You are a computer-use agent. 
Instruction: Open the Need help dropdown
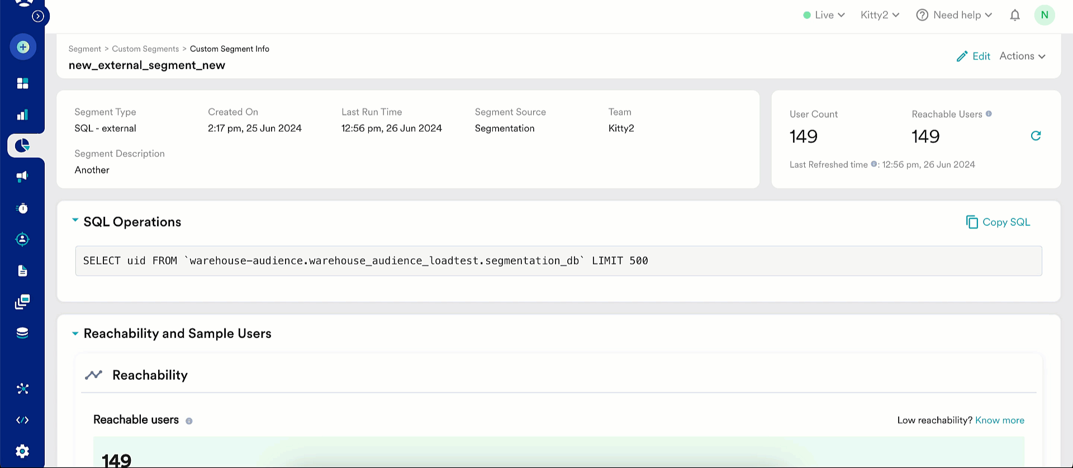pos(954,15)
